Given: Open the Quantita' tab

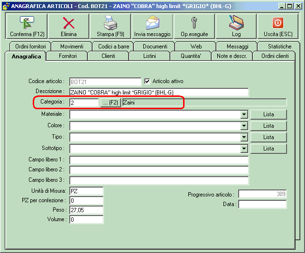Looking at the screenshot, I should (x=191, y=56).
